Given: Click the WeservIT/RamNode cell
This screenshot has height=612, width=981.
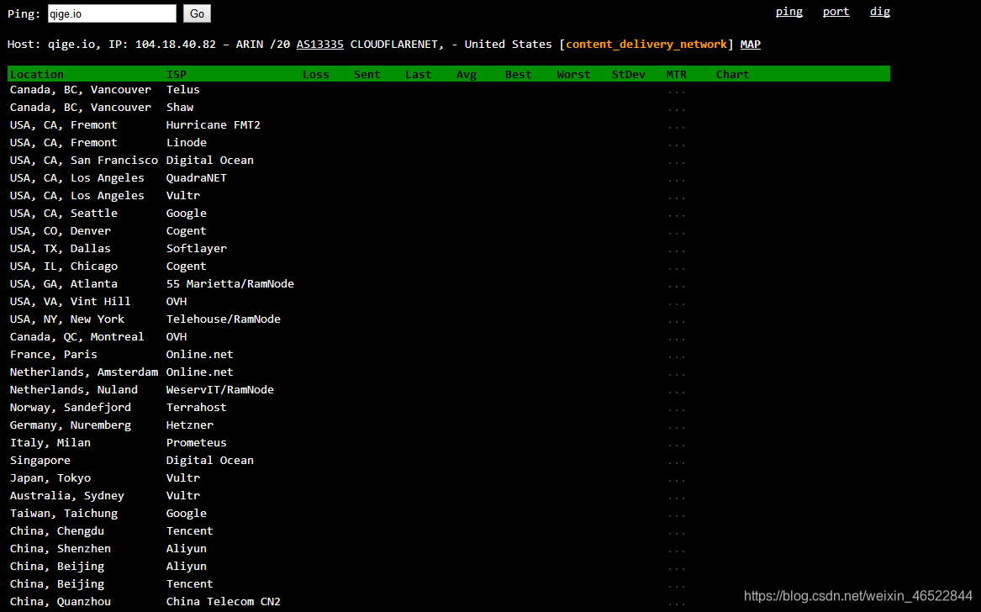Looking at the screenshot, I should point(220,389).
